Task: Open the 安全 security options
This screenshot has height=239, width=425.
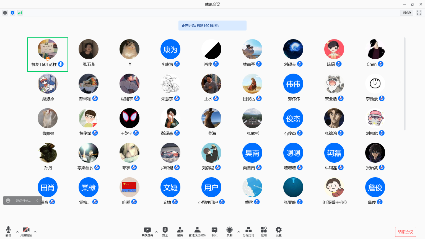Action: pyautogui.click(x=165, y=232)
